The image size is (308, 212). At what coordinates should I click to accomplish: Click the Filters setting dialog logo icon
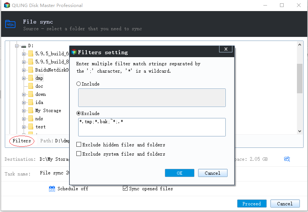(74, 52)
